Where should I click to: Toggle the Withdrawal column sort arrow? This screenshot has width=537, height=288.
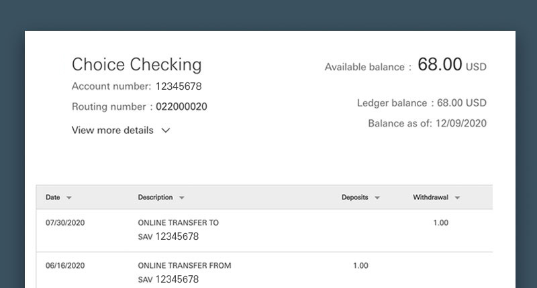tap(457, 198)
